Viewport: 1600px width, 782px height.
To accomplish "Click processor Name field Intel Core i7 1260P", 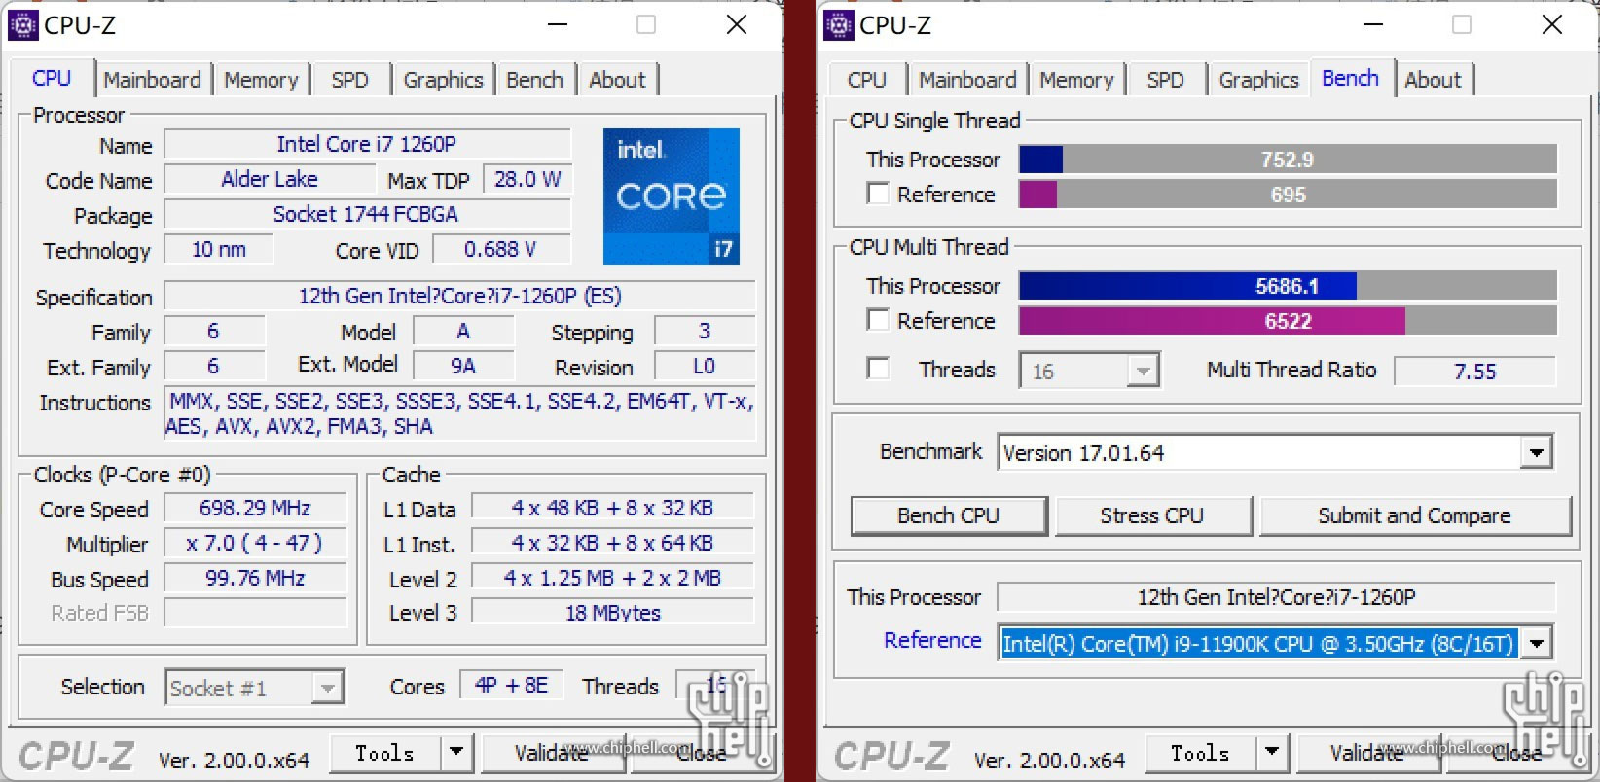I will tap(367, 144).
